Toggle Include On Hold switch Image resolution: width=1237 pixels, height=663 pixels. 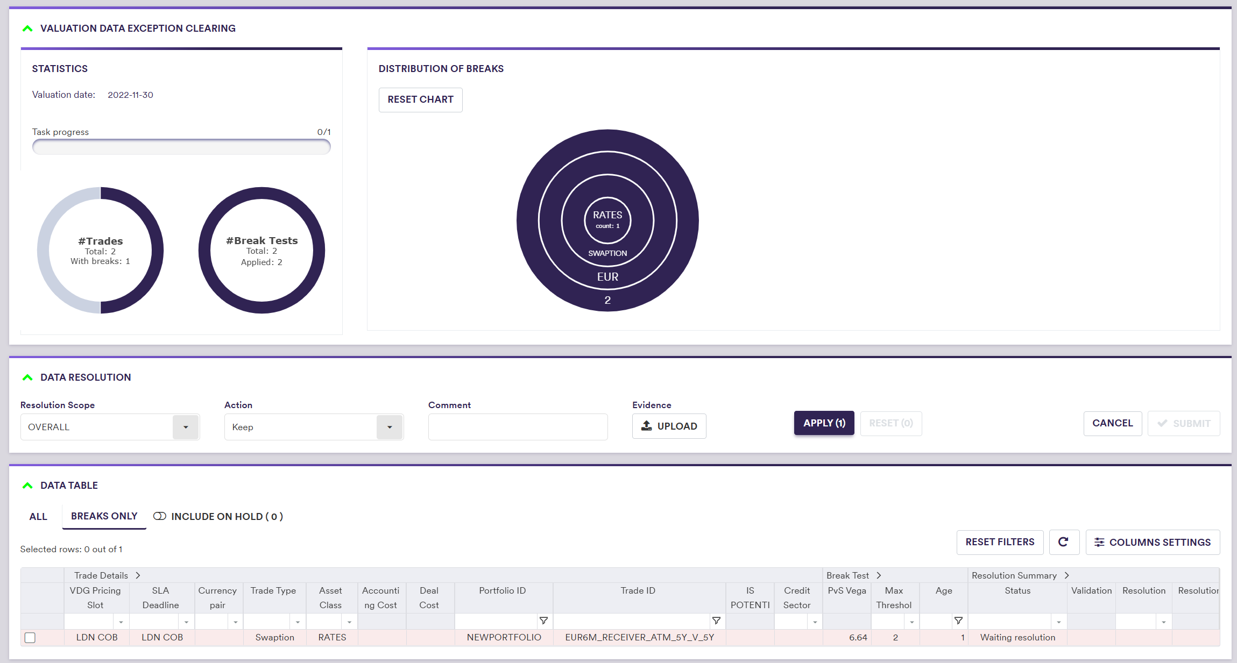(x=160, y=516)
